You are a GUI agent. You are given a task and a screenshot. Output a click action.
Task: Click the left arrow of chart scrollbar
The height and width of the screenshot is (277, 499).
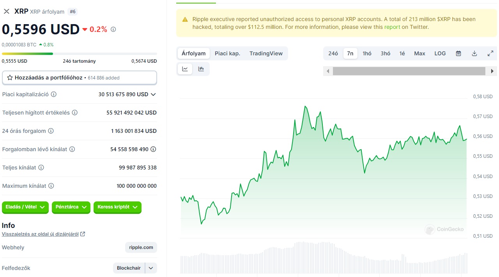[x=328, y=71]
